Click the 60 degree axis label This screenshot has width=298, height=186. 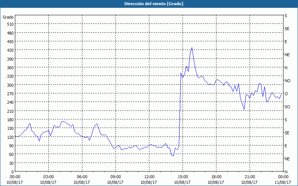click(x=12, y=154)
